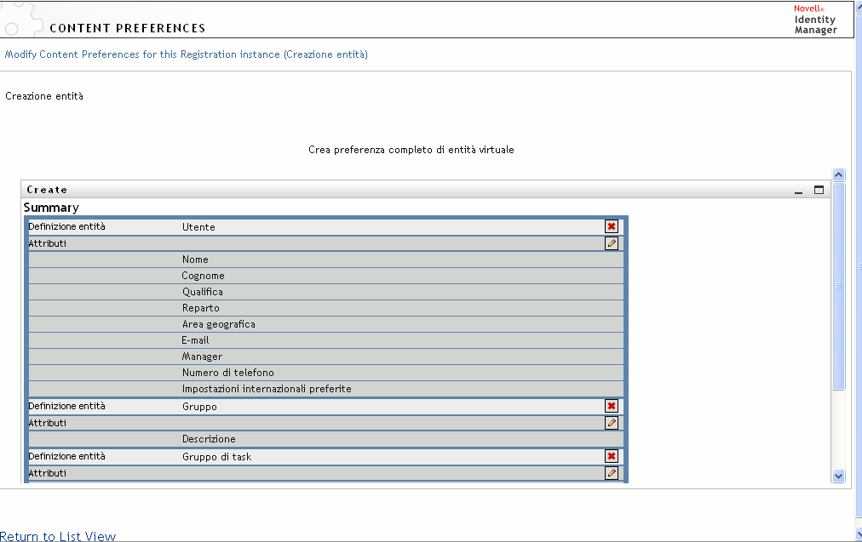Select the Impostazioni internazionali preferite row
The image size is (862, 542).
pos(267,389)
